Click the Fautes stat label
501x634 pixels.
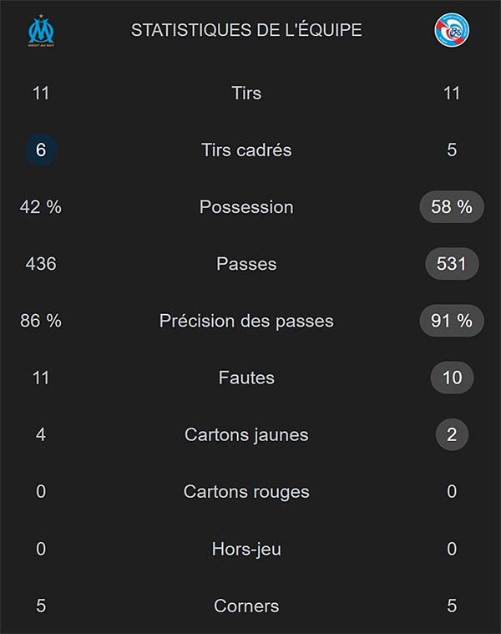[x=246, y=378]
